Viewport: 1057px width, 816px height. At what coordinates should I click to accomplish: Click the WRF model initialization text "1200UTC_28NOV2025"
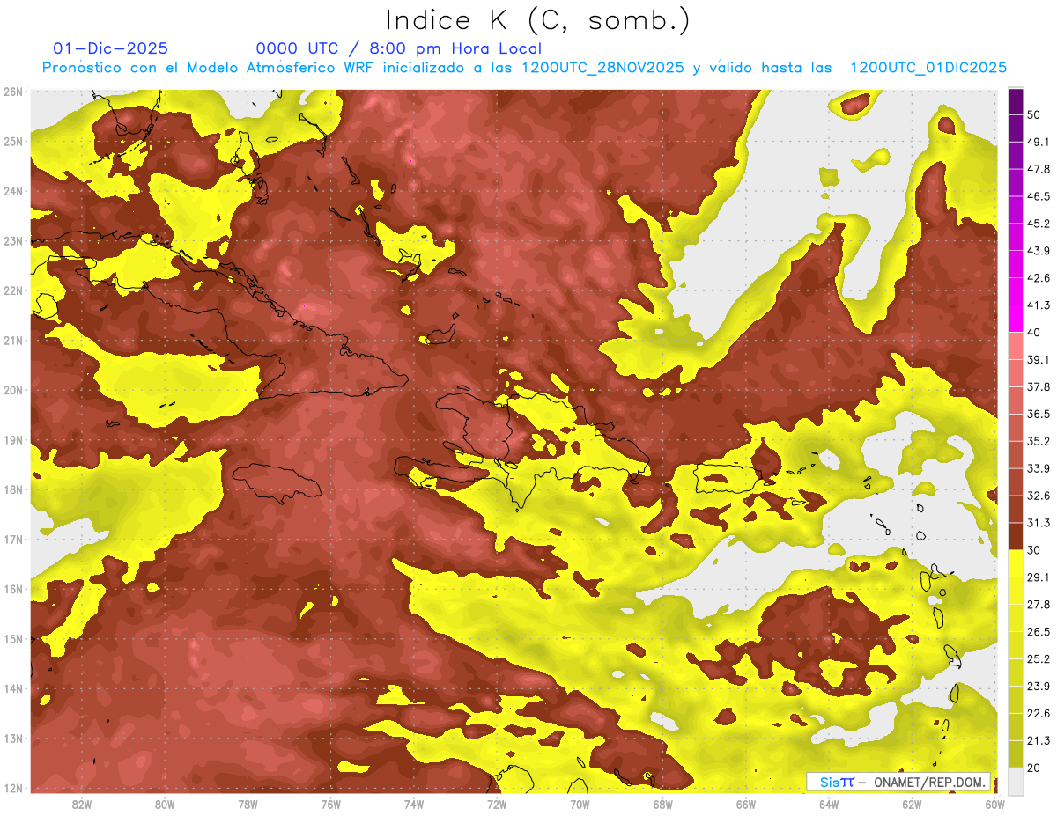pyautogui.click(x=602, y=68)
